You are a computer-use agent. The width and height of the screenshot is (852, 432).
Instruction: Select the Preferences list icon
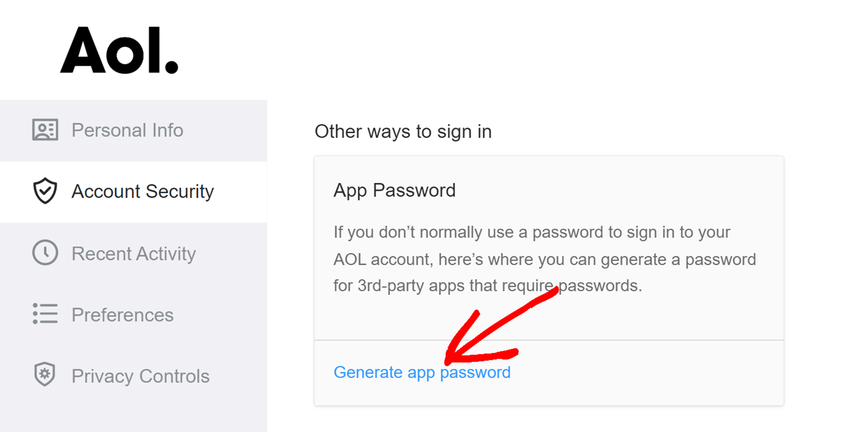click(44, 314)
